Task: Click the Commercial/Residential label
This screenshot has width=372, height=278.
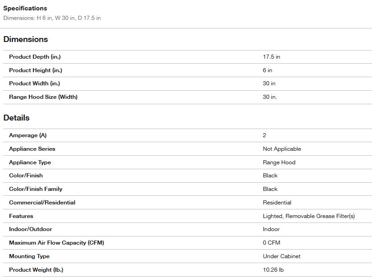Action: pyautogui.click(x=42, y=203)
